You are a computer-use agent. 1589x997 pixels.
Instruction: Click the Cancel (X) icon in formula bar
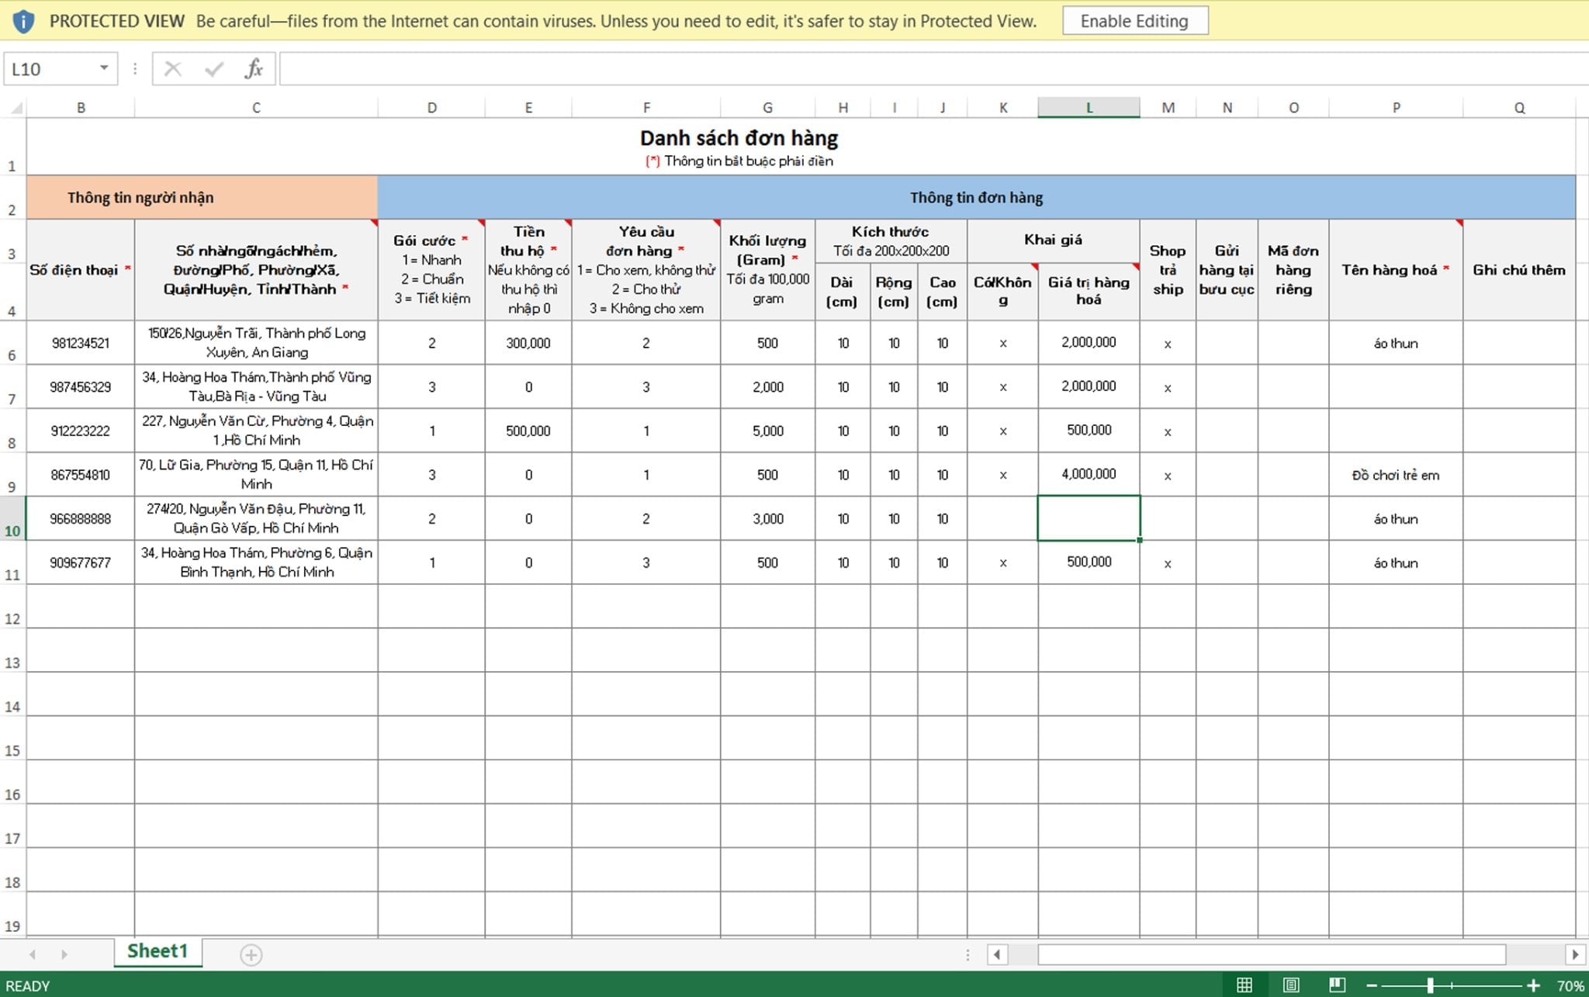[x=172, y=68]
